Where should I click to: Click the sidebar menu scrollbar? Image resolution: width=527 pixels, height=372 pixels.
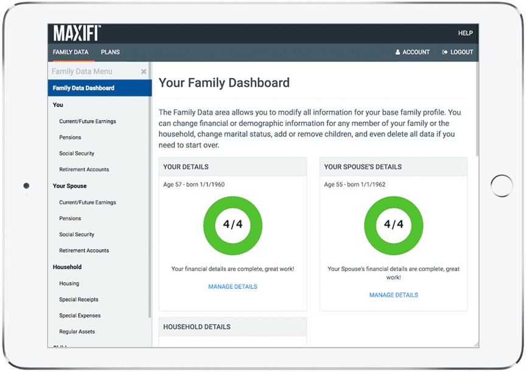[x=150, y=190]
